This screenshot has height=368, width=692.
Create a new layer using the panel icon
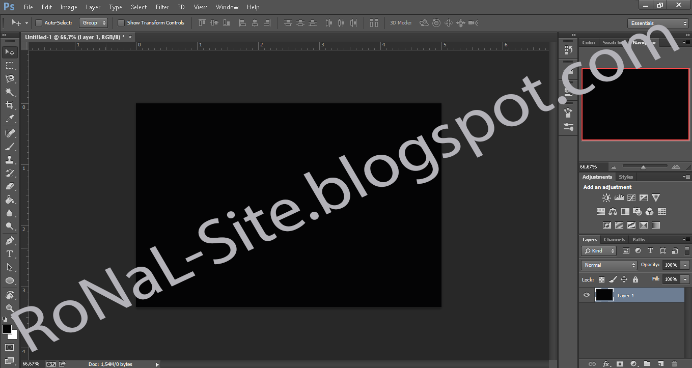click(660, 364)
